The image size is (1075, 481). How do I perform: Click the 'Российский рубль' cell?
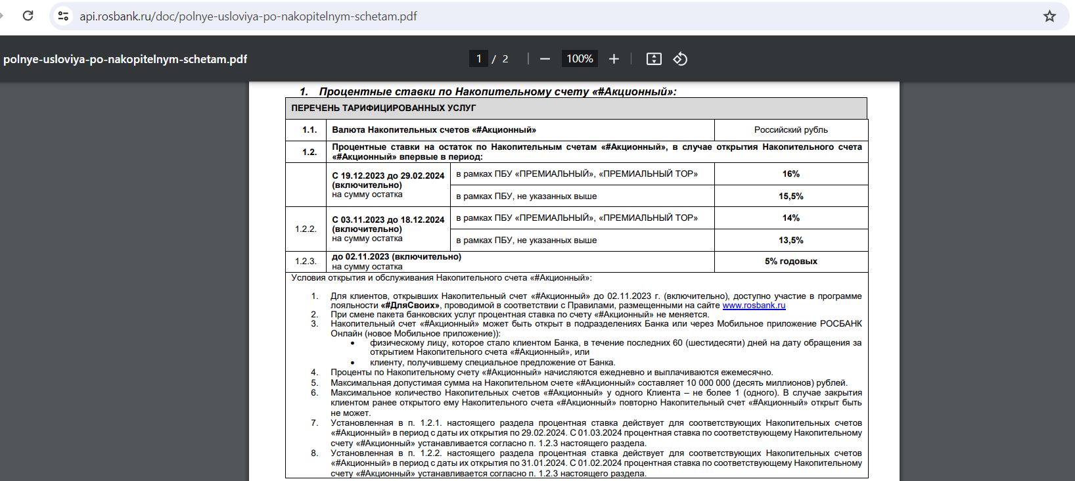[x=791, y=130]
